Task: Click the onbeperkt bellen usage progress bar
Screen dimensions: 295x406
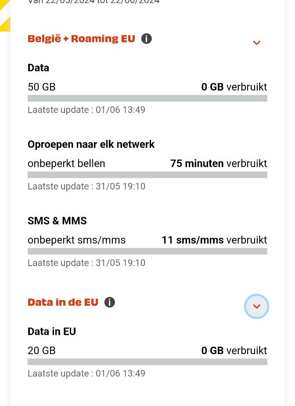Action: pos(147,175)
